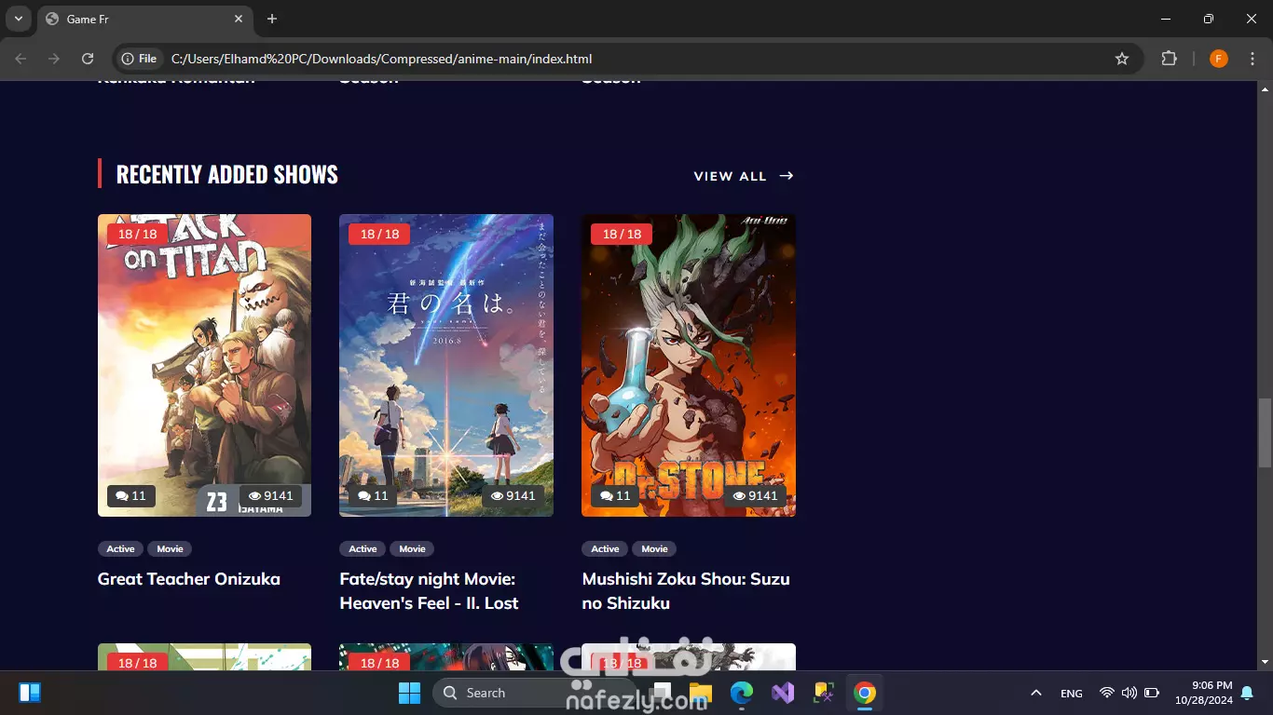
Task: Click Movie tag under Attack on Titan poster
Action: coord(170,549)
